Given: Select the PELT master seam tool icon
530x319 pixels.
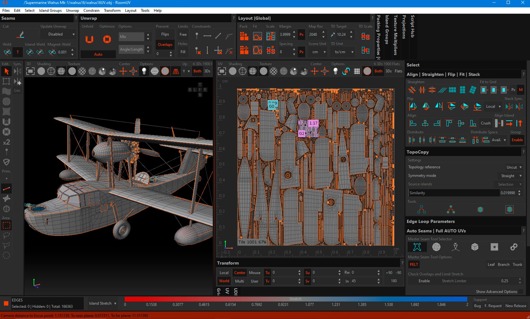Looking at the screenshot, I should [417, 247].
